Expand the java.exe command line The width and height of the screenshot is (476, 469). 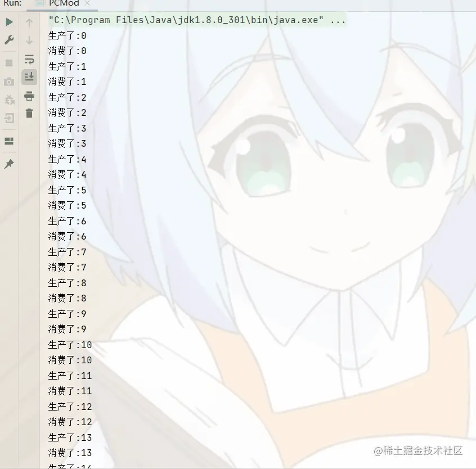(197, 20)
